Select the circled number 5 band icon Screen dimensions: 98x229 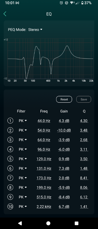click(10, 159)
